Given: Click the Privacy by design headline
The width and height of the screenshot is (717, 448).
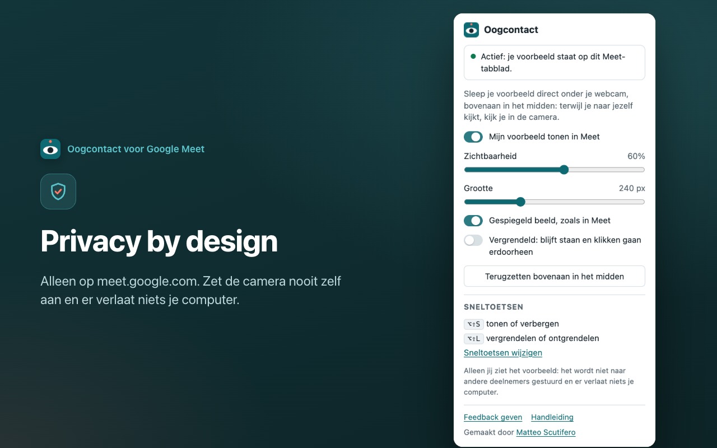Looking at the screenshot, I should [159, 241].
